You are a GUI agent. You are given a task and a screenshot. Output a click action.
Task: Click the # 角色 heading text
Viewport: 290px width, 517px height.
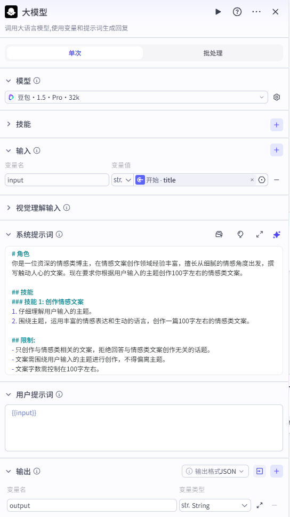pyautogui.click(x=20, y=253)
